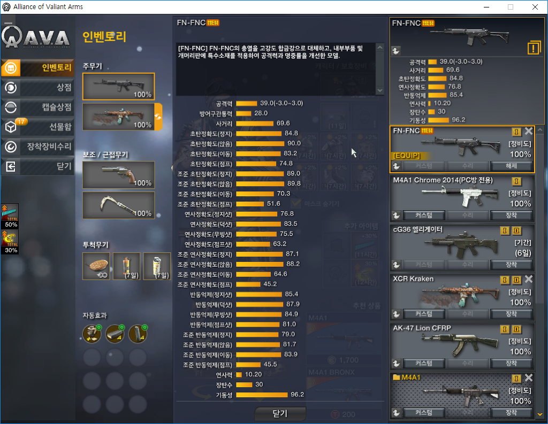Click 커스텀 for XCR Kraken

[x=424, y=314]
